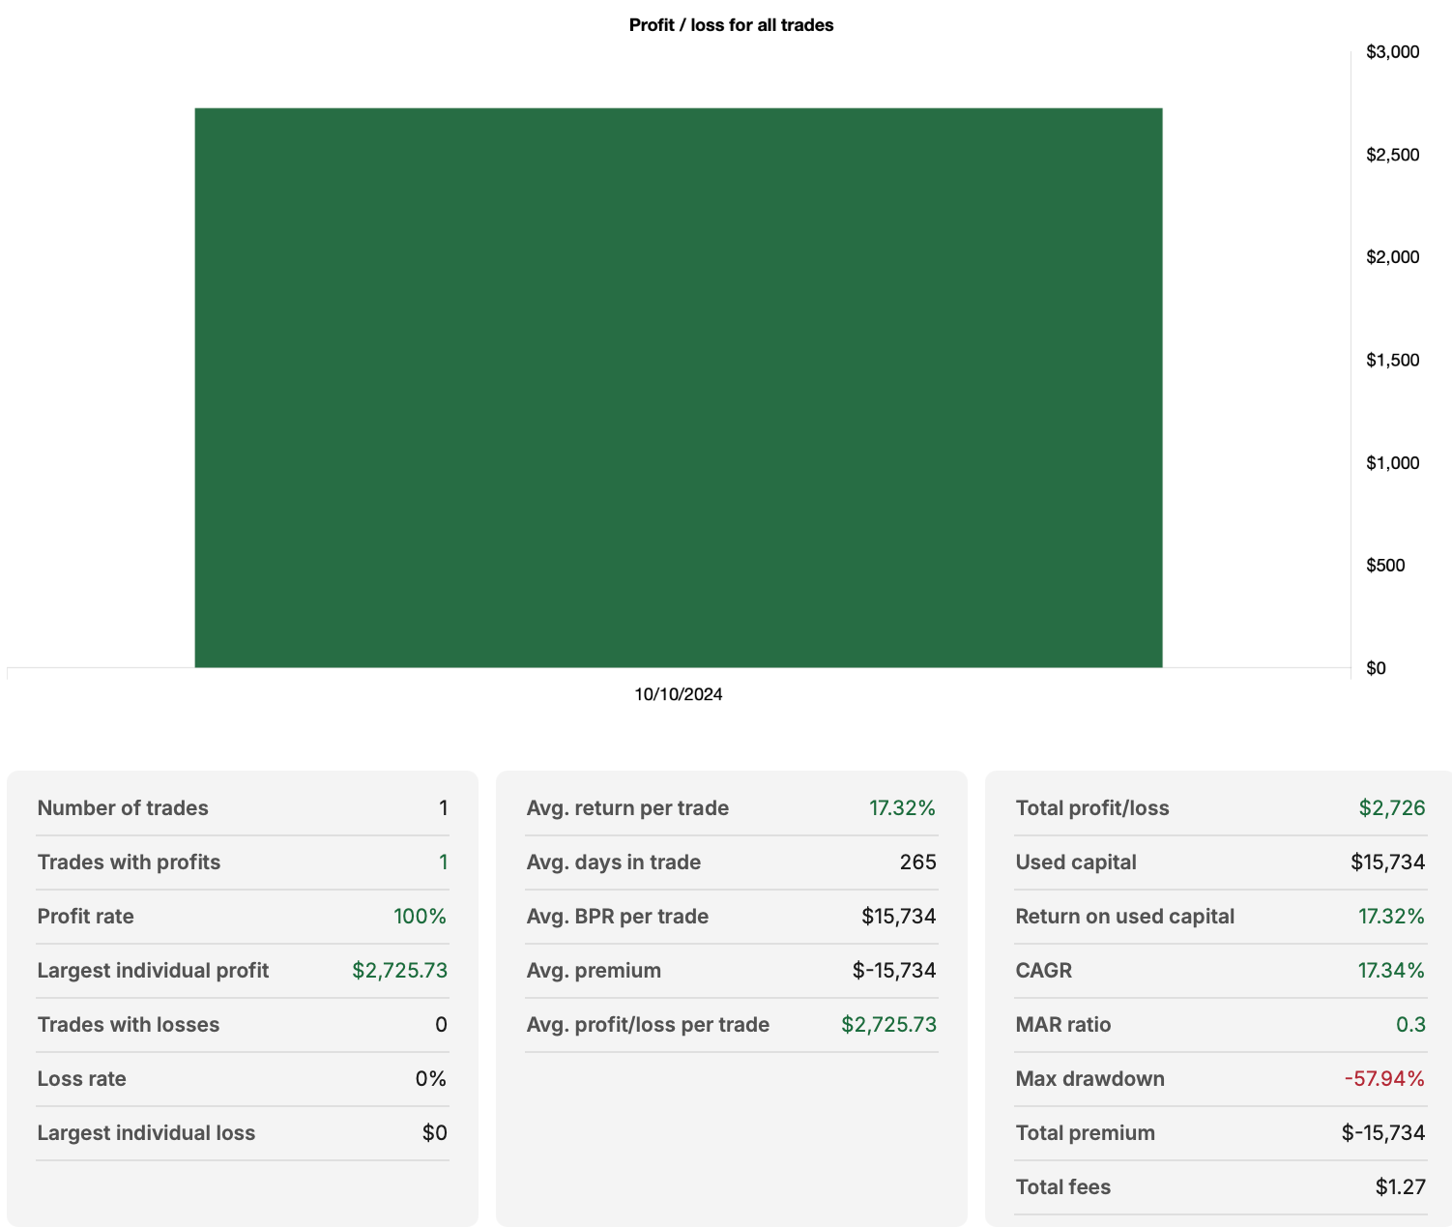Screen dimensions: 1452x1228
Task: Select the 'Avg. BPR per trade' amount
Action: coord(900,917)
